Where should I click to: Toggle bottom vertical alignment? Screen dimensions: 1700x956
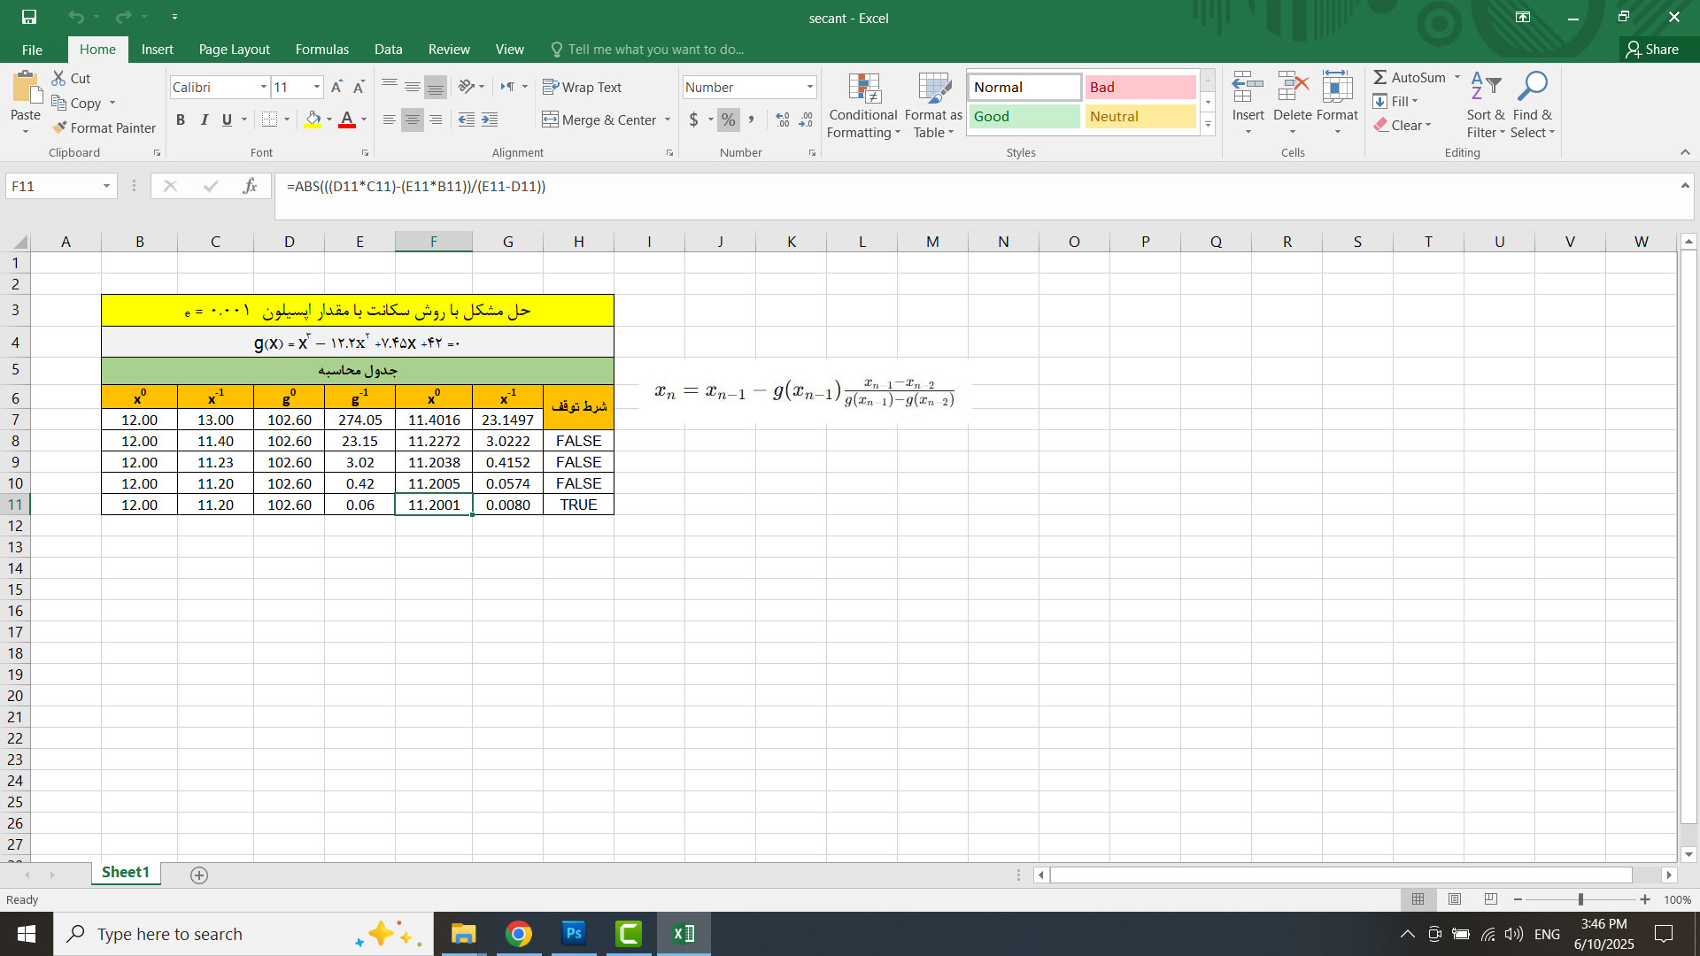click(435, 87)
